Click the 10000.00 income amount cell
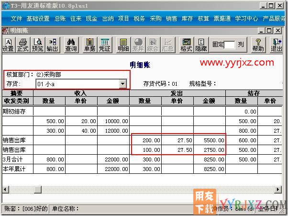 [113, 121]
